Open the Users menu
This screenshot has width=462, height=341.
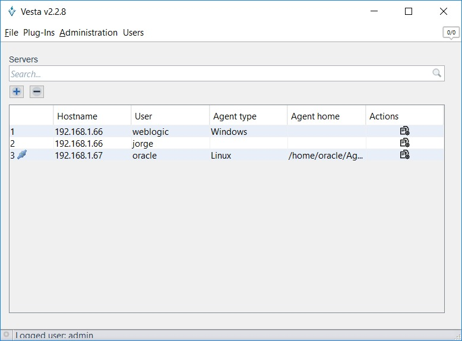tap(133, 33)
